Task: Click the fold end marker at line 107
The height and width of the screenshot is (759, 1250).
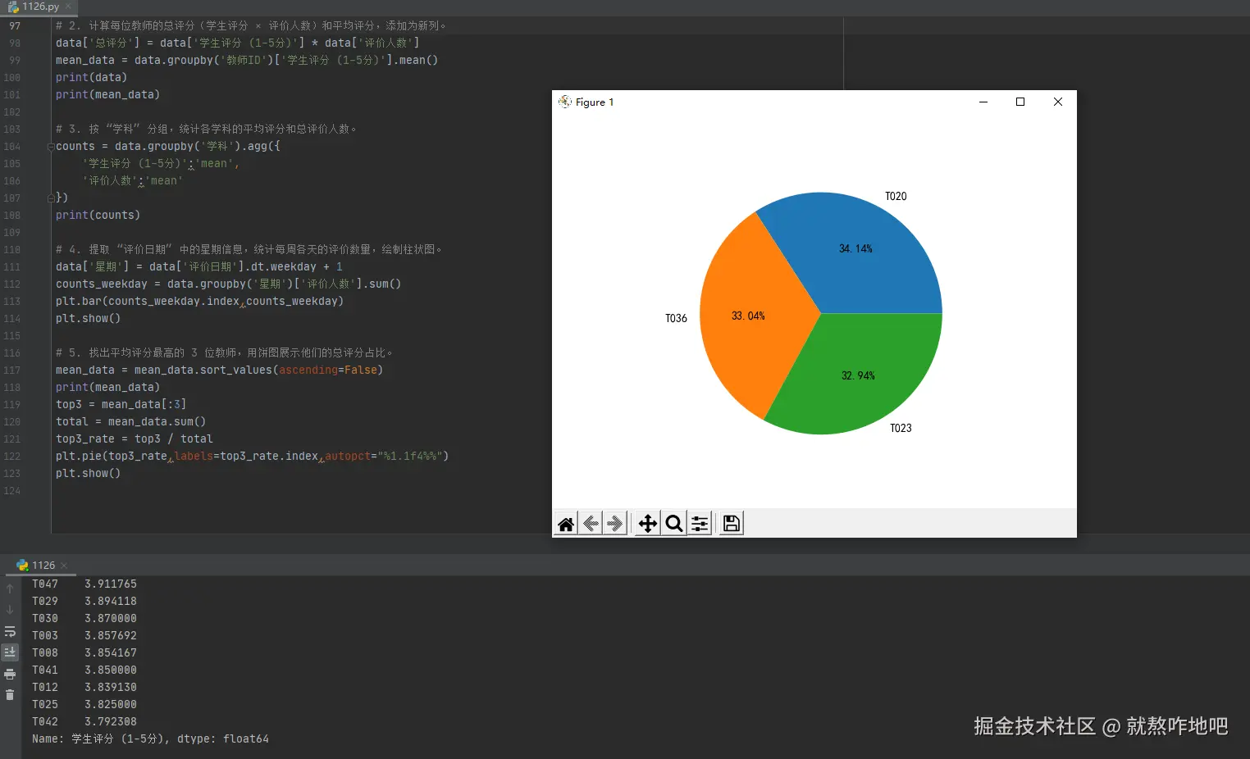Action: [51, 198]
